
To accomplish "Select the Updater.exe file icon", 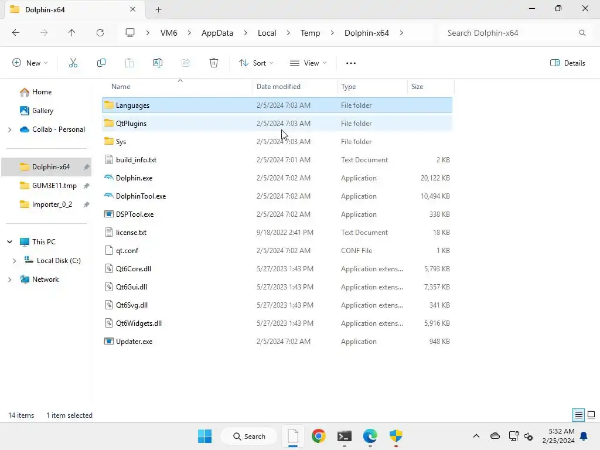I will pos(109,342).
